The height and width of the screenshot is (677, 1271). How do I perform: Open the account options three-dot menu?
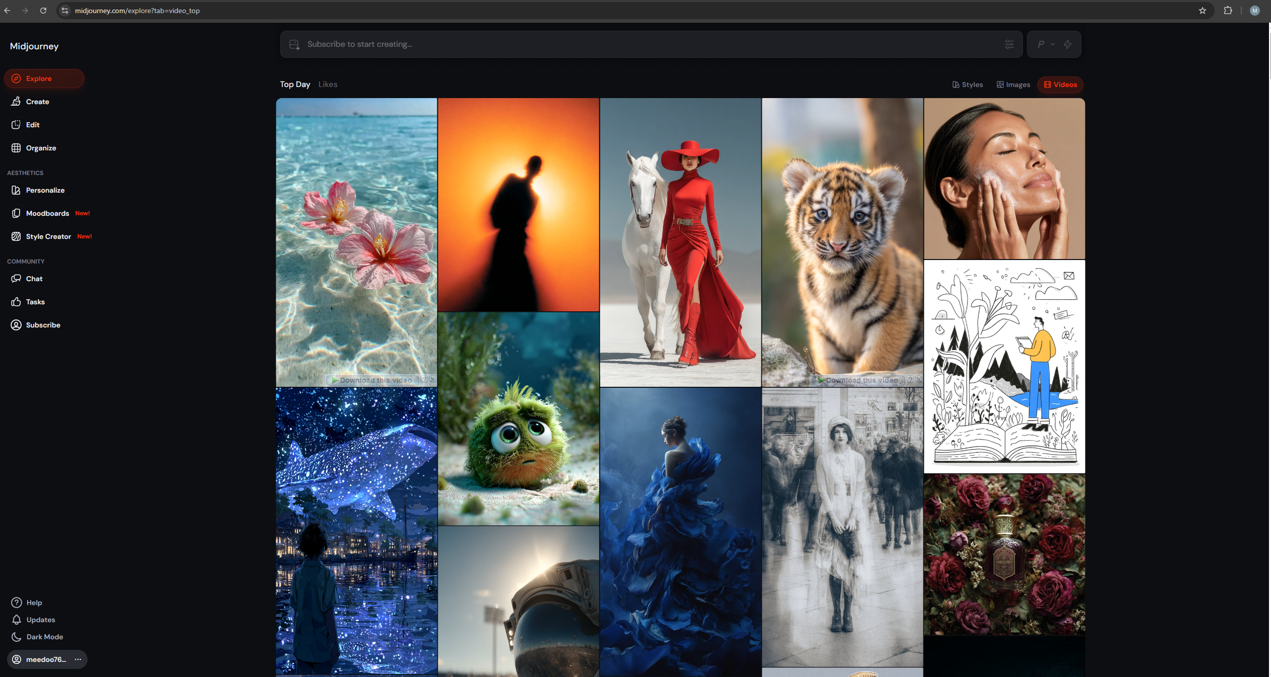pyautogui.click(x=78, y=659)
